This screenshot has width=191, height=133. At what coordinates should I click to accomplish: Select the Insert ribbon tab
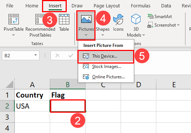pyautogui.click(x=55, y=6)
